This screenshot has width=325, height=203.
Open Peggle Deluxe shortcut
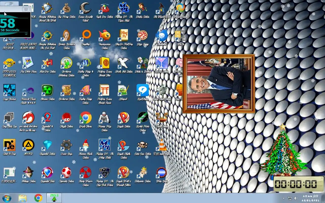pyautogui.click(x=124, y=118)
